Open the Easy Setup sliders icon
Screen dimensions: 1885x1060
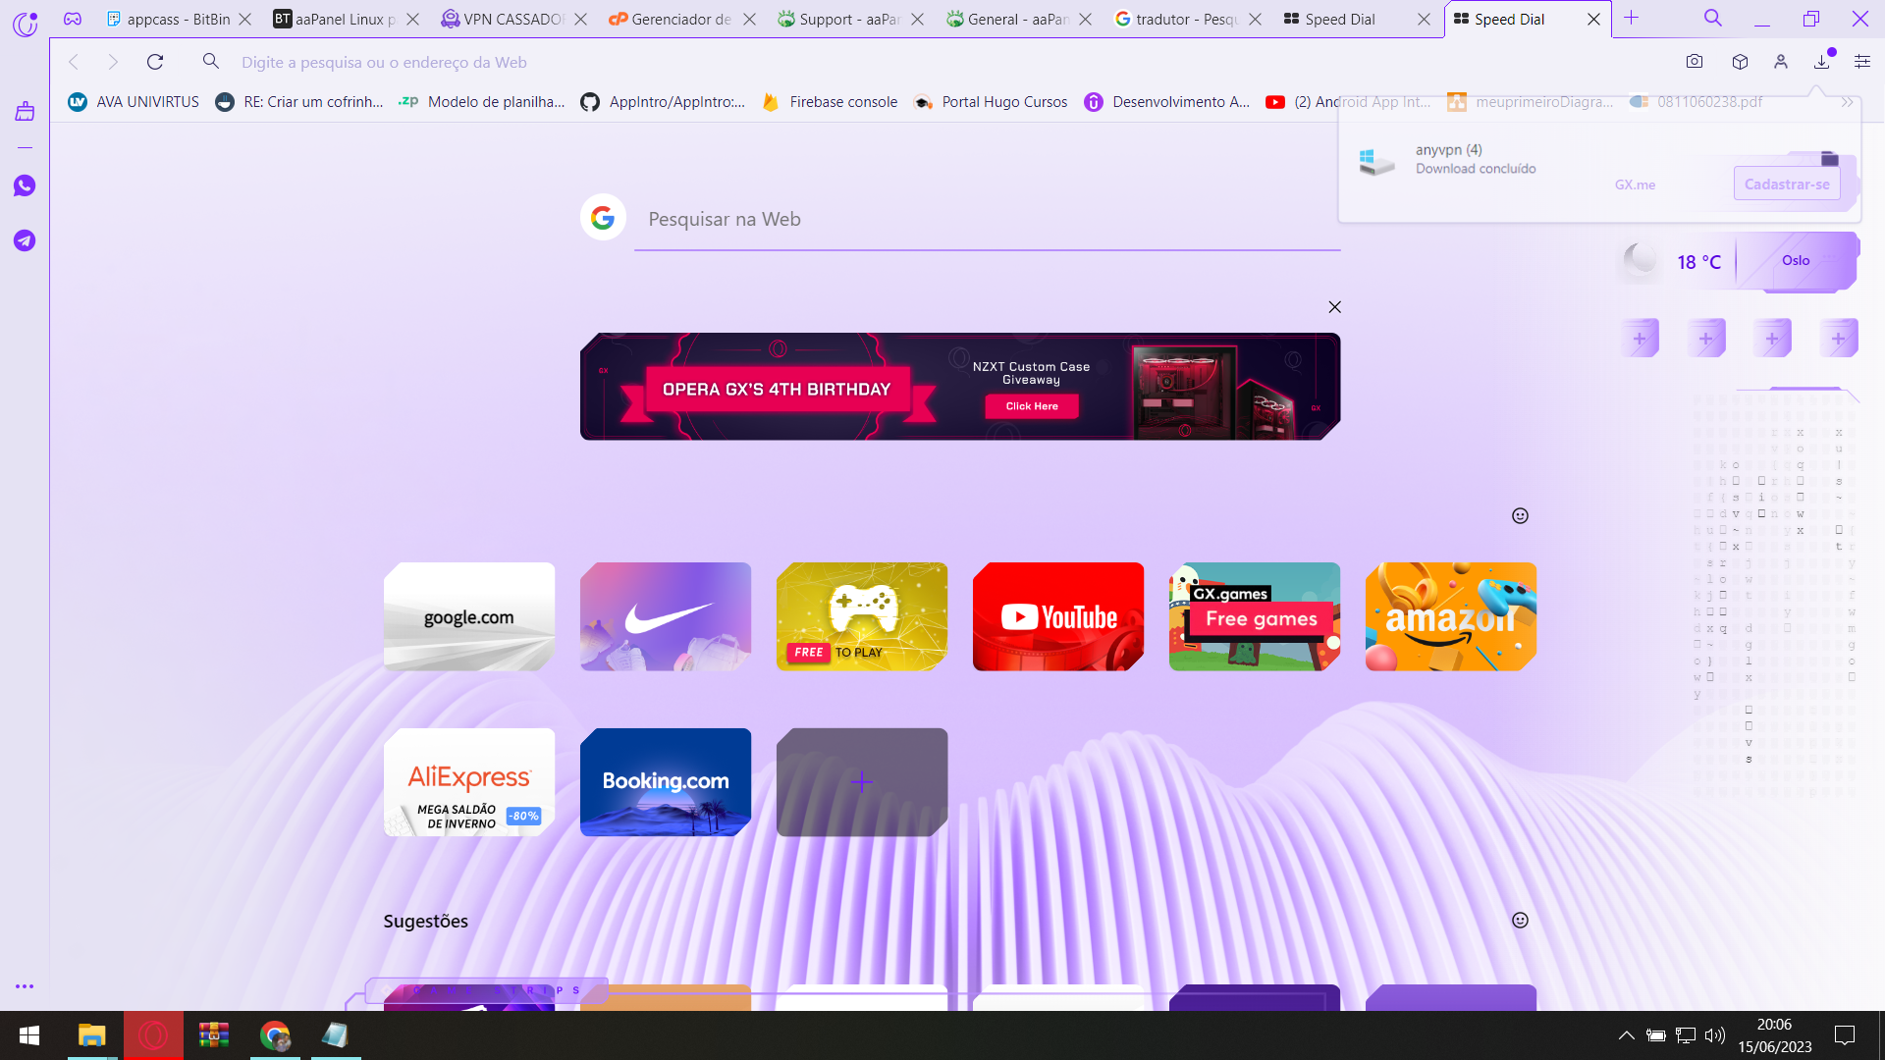(x=1862, y=62)
